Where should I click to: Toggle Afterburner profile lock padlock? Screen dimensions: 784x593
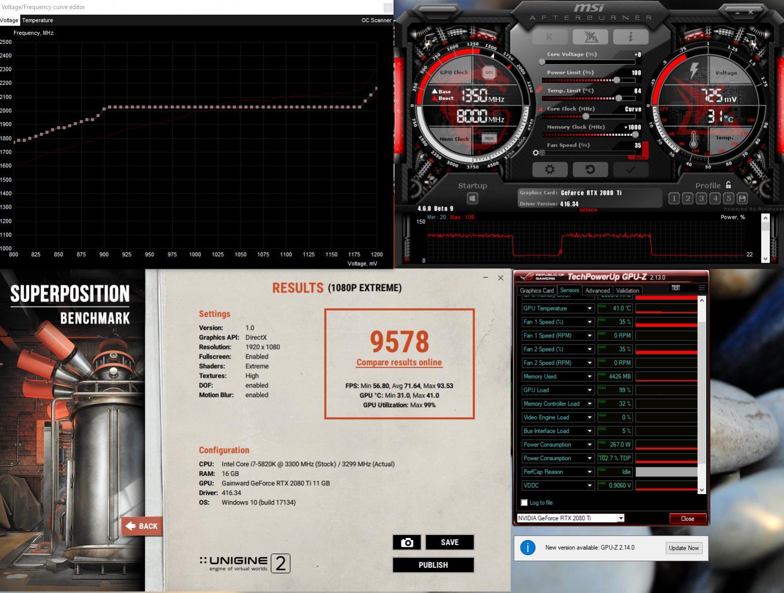pyautogui.click(x=728, y=185)
